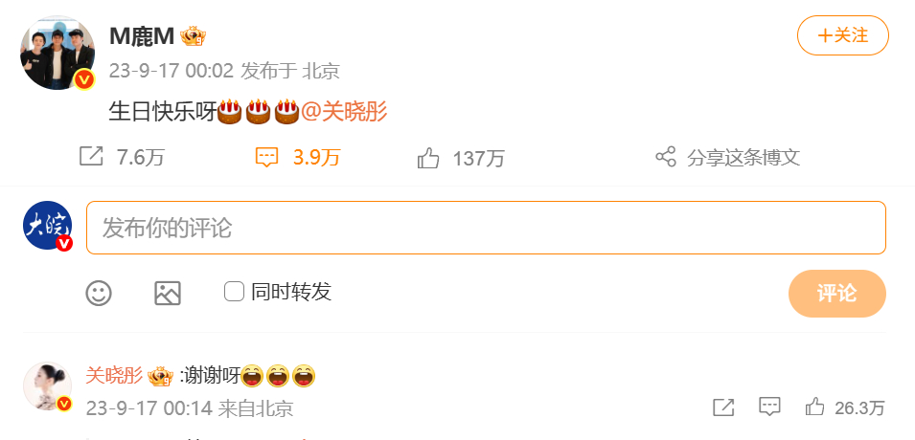Open the @关晓彤 mention link in the post

(344, 111)
